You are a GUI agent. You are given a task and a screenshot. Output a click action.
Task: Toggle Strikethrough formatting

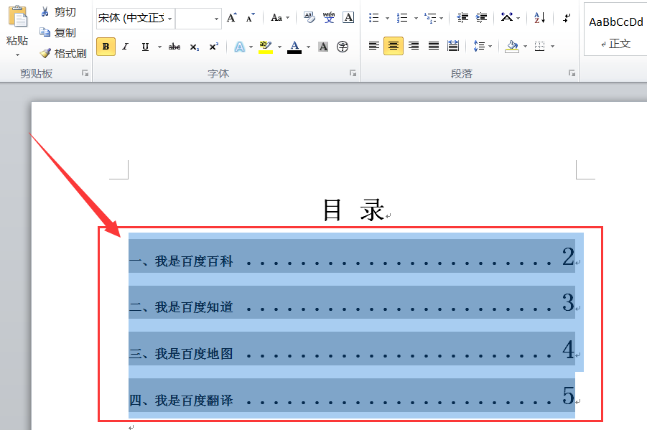(174, 47)
